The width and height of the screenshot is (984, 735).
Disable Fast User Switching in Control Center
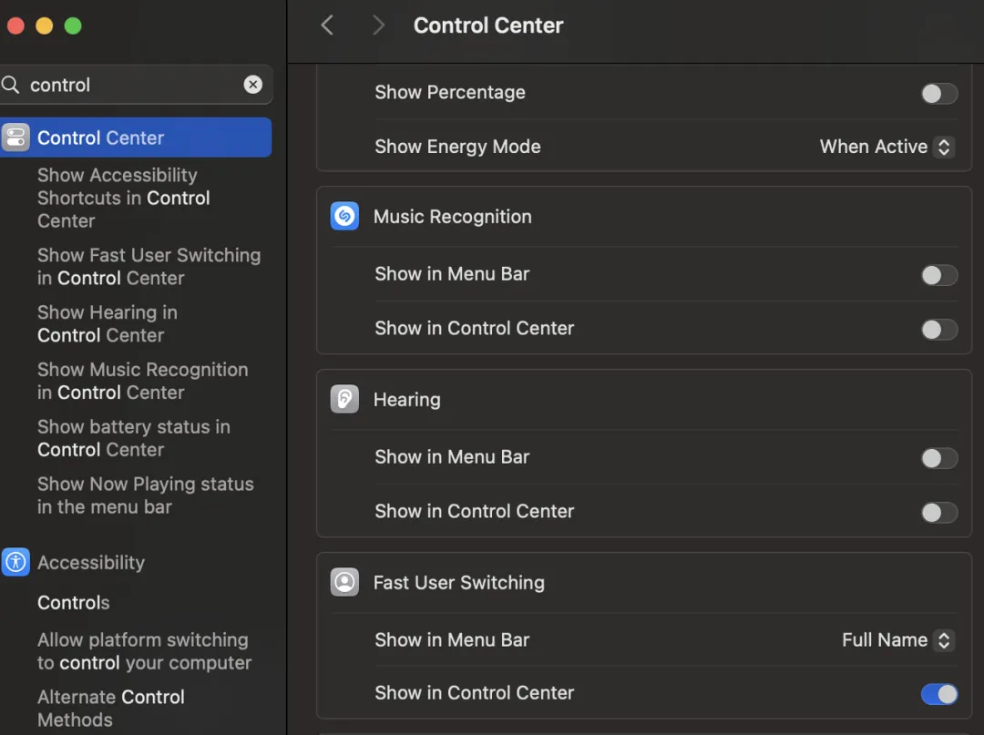938,694
